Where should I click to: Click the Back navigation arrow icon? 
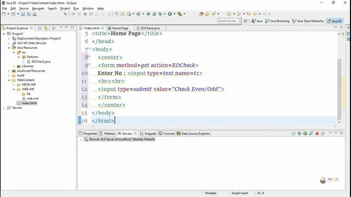(x=255, y=14)
